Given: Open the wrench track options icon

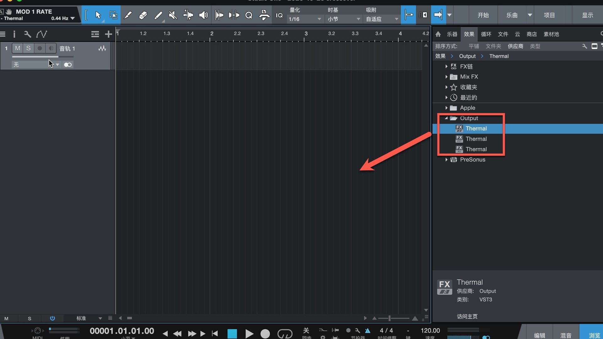Looking at the screenshot, I should (x=27, y=34).
